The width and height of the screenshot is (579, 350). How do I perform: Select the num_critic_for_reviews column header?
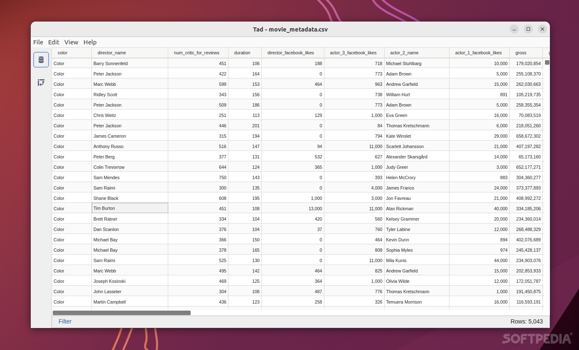tap(198, 53)
